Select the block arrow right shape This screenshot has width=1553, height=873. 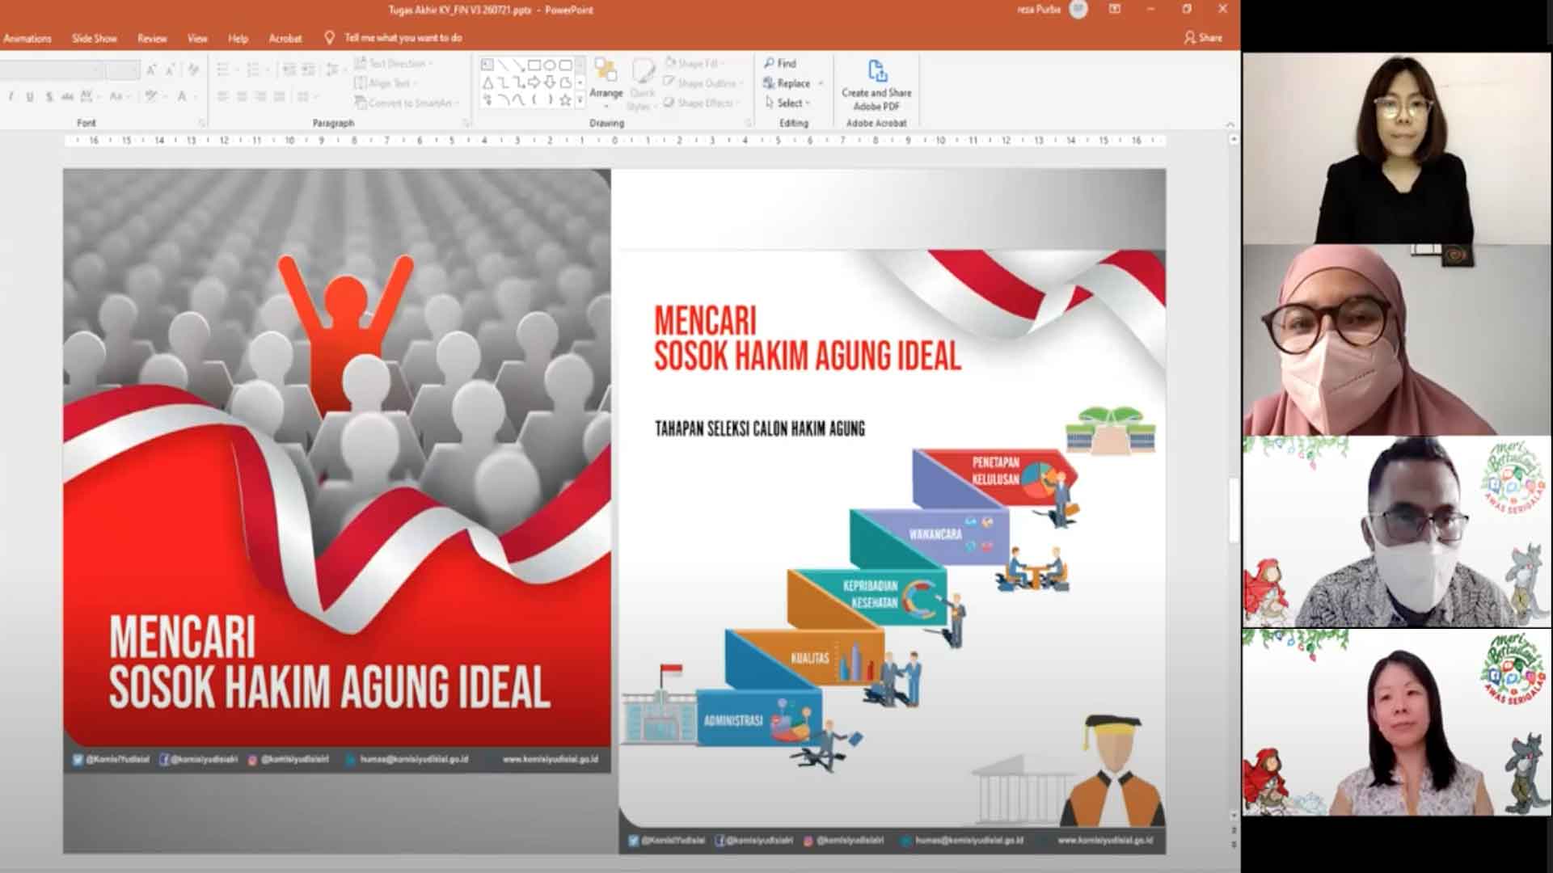click(x=534, y=82)
